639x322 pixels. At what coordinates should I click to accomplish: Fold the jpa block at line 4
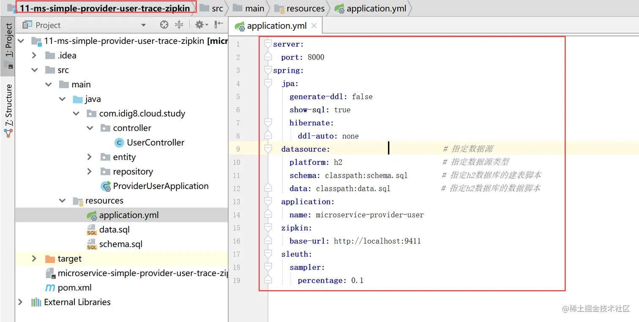(x=268, y=83)
